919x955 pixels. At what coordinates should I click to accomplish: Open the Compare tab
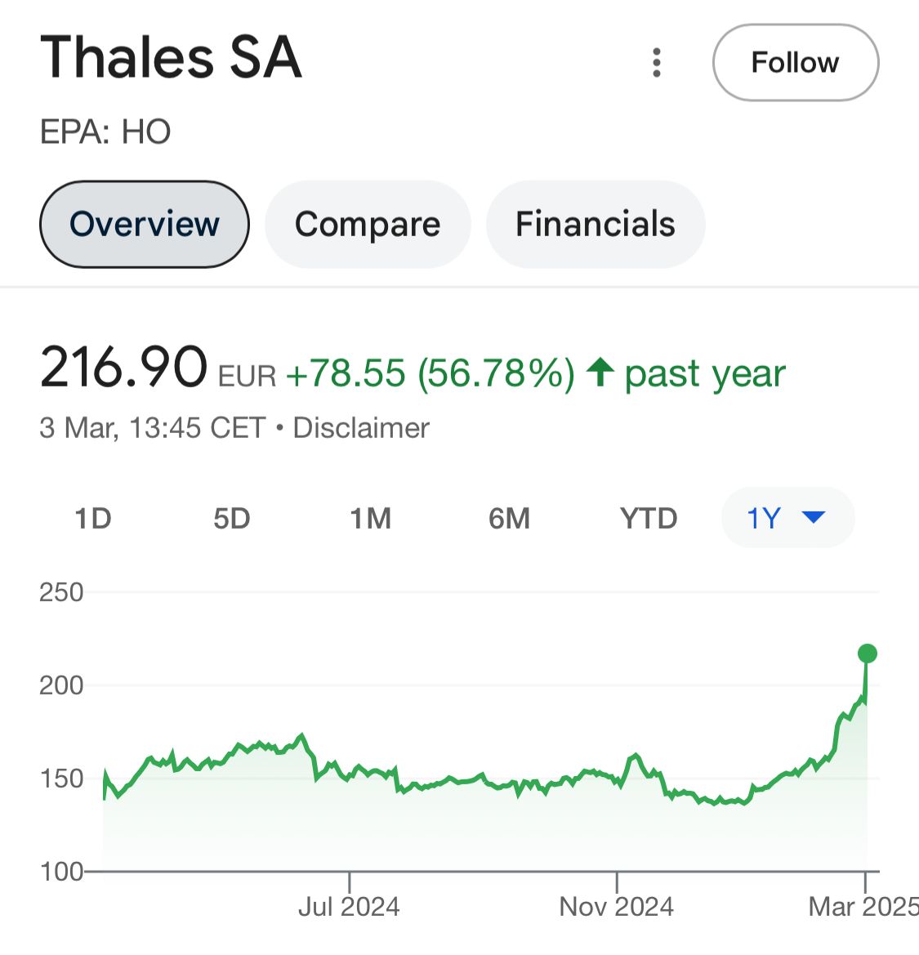coord(368,224)
